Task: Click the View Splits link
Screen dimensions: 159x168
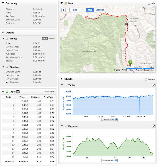Action: (50, 92)
